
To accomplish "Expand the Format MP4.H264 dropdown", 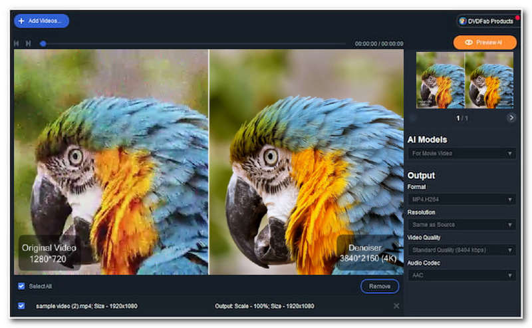I will [x=462, y=199].
